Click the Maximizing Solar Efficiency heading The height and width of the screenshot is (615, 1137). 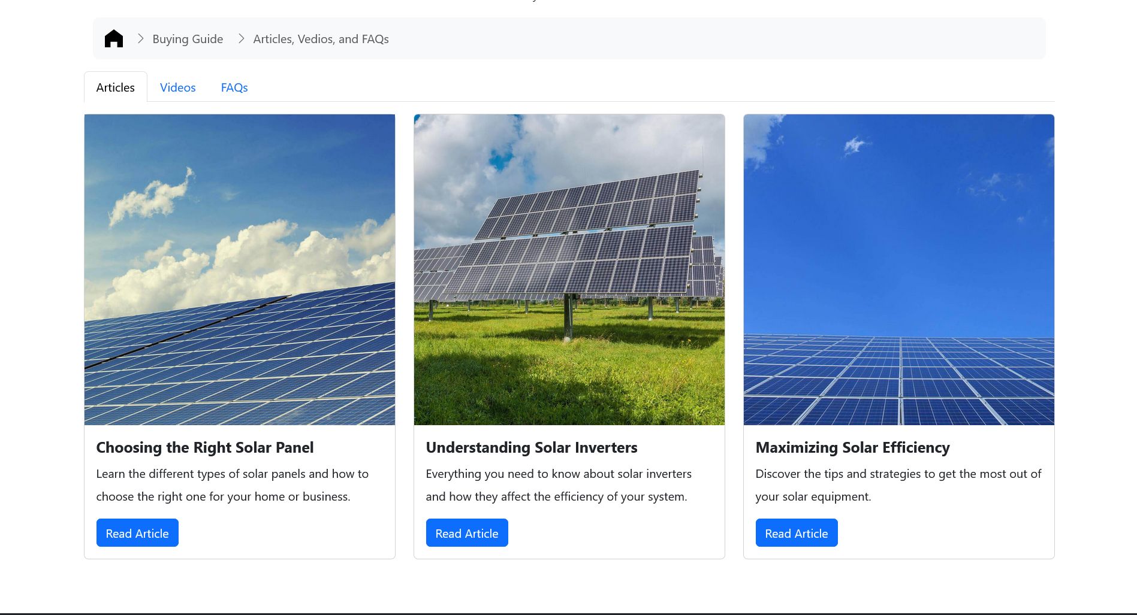[x=852, y=447]
